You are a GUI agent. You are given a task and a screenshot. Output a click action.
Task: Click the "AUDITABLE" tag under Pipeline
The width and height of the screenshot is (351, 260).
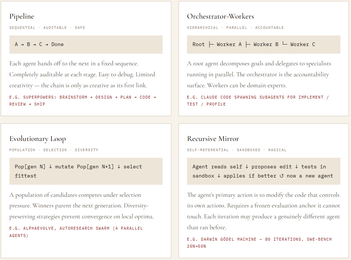[x=55, y=28]
